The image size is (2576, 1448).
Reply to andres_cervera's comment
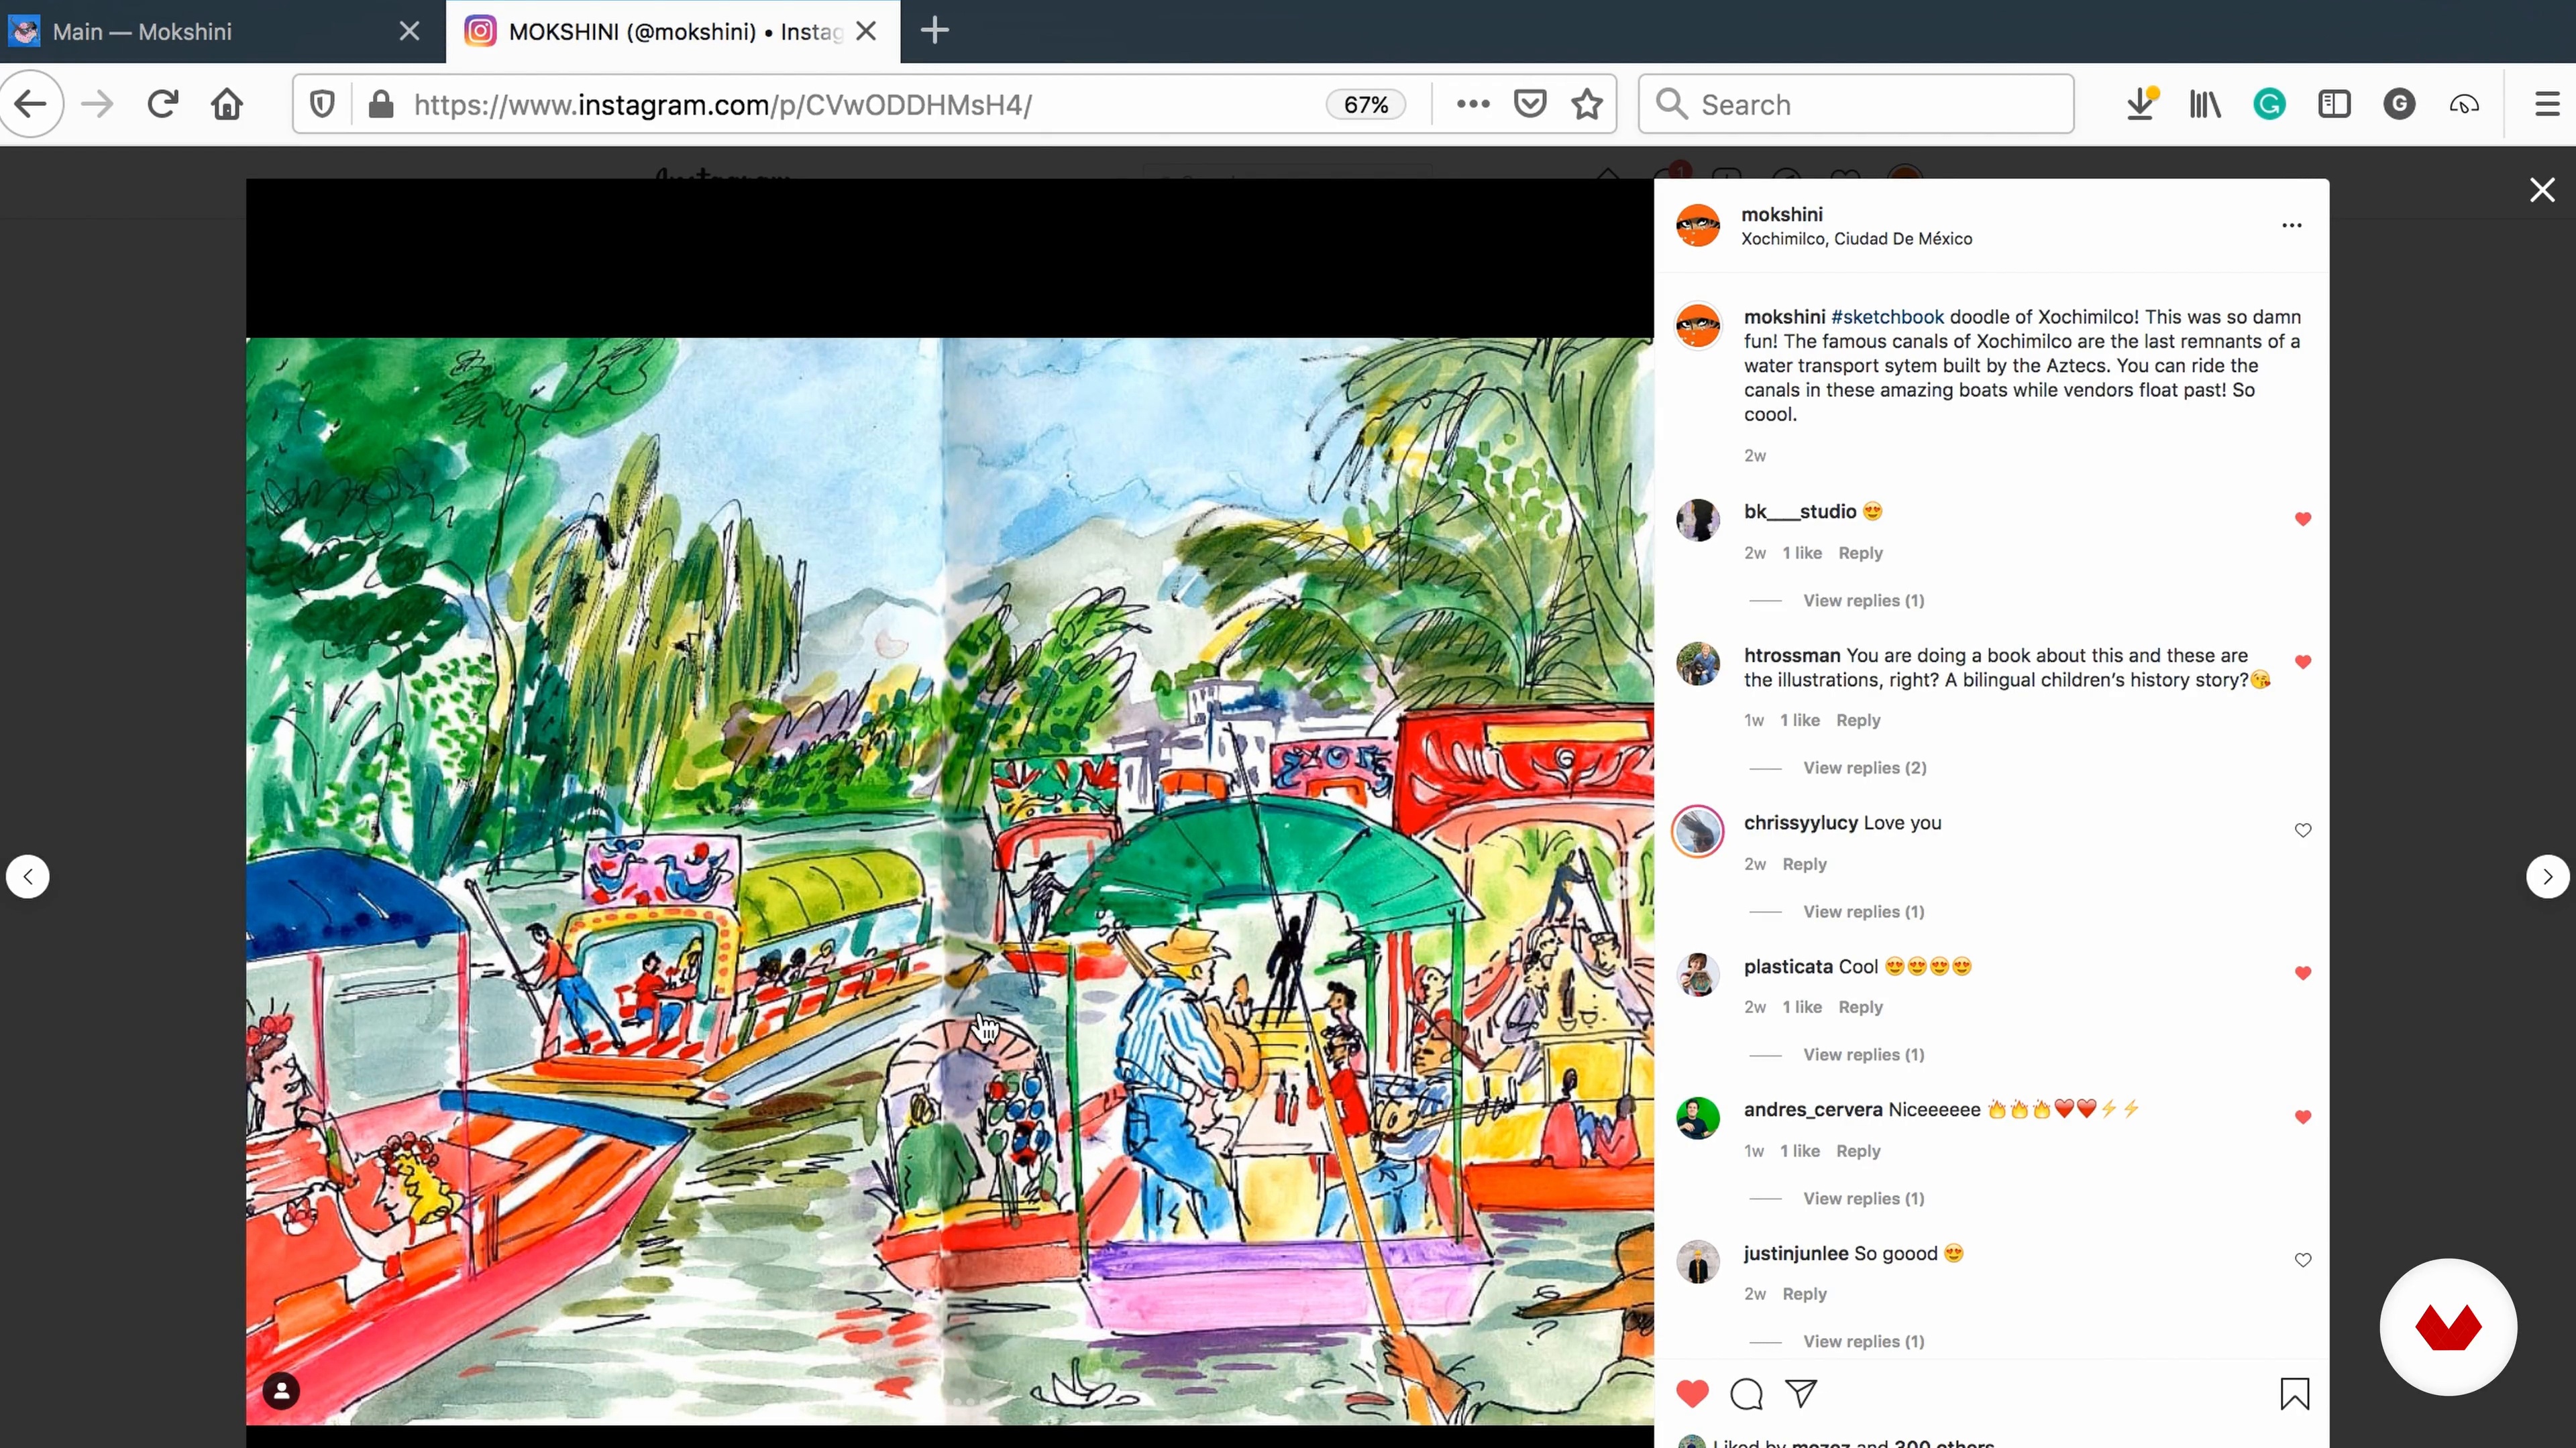tap(1858, 1151)
